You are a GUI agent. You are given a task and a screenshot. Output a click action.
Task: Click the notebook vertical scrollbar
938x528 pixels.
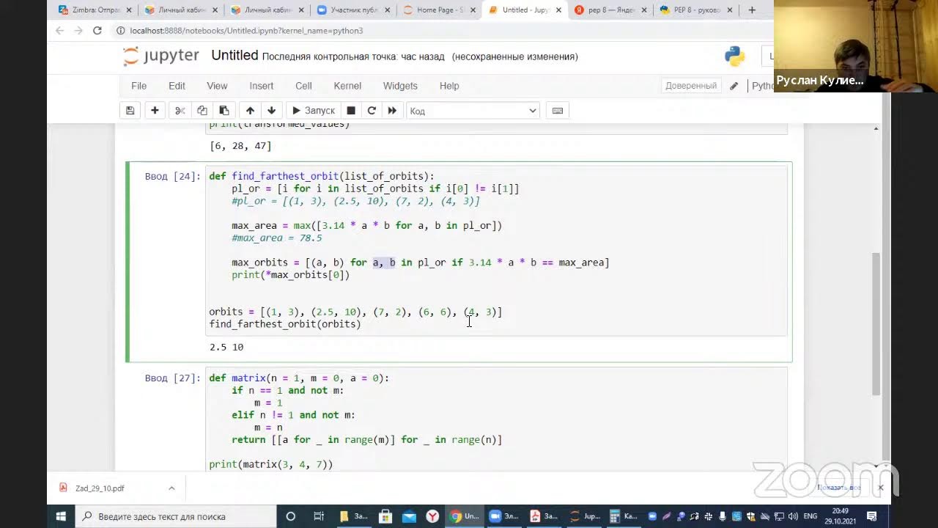(x=876, y=323)
